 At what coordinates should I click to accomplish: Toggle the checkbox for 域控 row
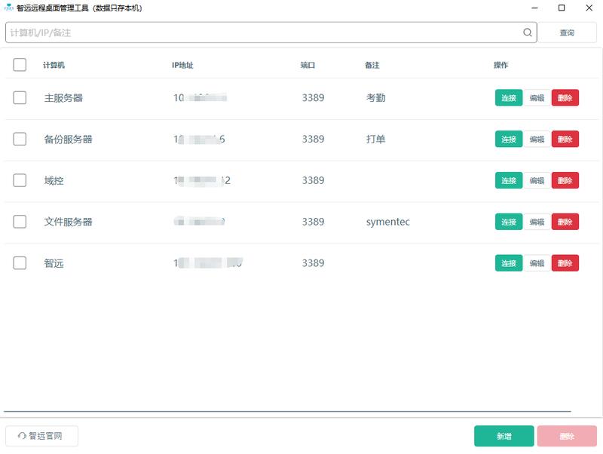pos(20,180)
